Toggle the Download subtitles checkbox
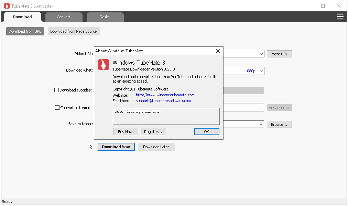 click(57, 90)
